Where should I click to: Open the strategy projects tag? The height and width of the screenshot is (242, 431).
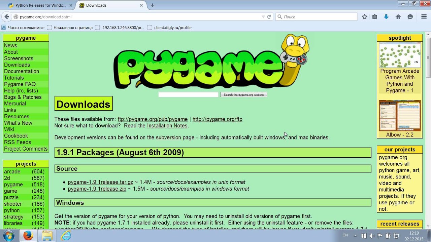[14, 217]
